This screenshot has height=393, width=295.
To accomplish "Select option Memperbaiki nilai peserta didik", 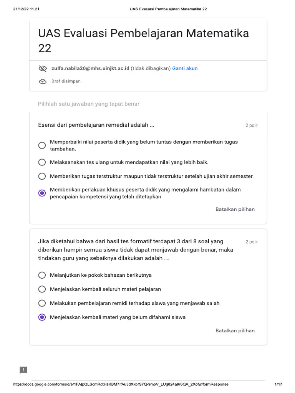I will (x=42, y=145).
